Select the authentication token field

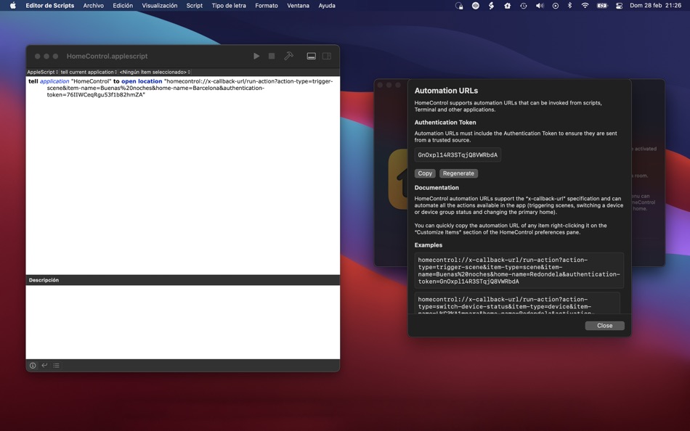tap(458, 155)
